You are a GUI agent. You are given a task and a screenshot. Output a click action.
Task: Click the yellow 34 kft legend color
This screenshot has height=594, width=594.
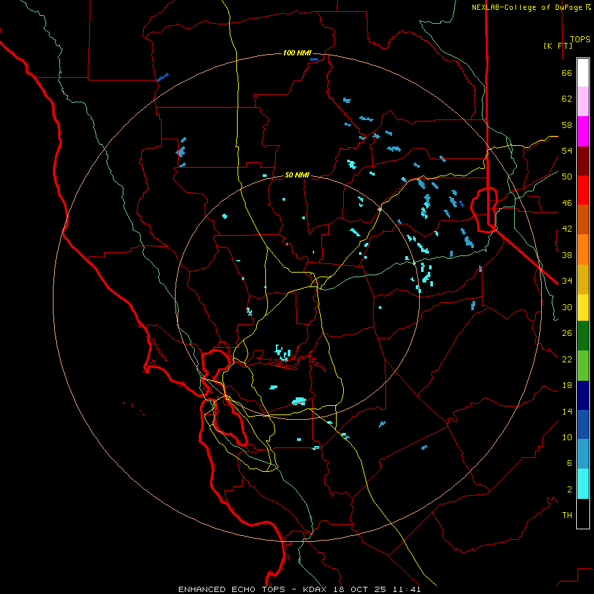click(x=583, y=308)
